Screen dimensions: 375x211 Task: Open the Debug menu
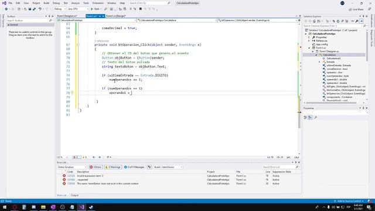point(56,3)
